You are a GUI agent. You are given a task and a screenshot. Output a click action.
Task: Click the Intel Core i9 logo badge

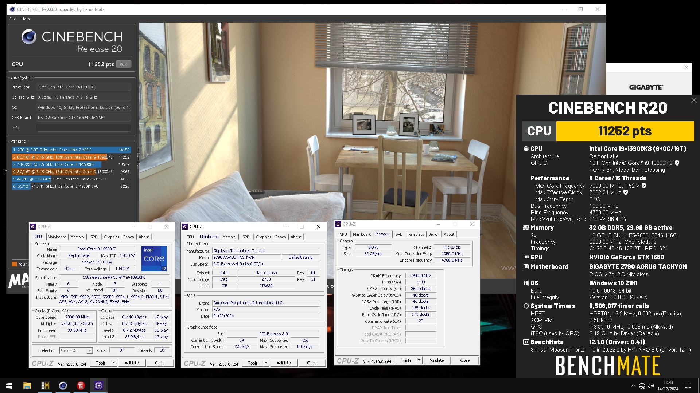pyautogui.click(x=154, y=259)
